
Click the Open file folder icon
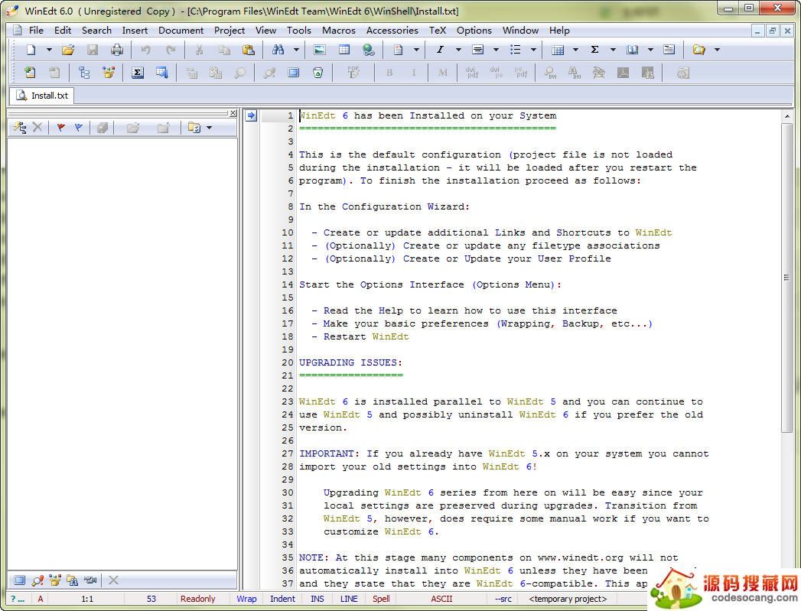[x=68, y=50]
